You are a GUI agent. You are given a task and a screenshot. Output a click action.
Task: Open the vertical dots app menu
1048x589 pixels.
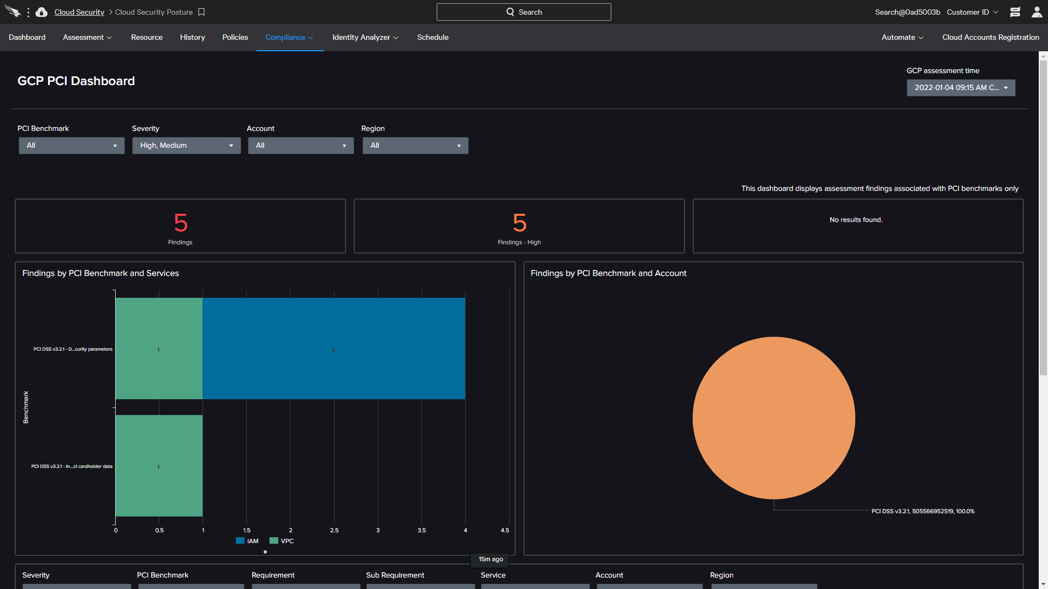coord(28,12)
